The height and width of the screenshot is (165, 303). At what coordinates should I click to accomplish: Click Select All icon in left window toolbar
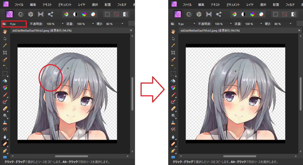tap(107, 14)
